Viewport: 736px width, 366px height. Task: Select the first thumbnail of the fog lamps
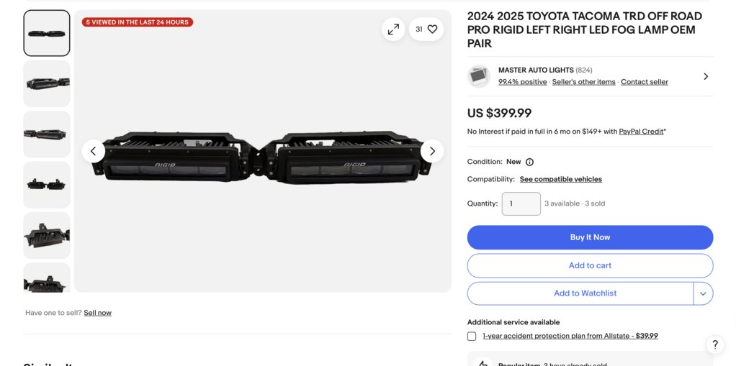click(47, 33)
